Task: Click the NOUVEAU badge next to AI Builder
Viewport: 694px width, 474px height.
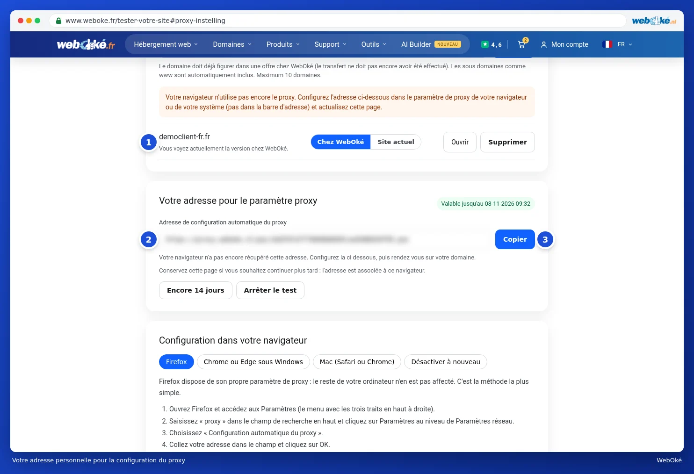Action: point(448,44)
